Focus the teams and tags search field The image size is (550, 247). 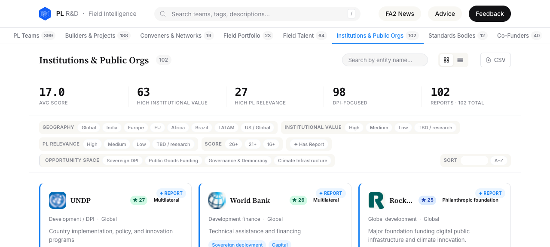click(257, 14)
